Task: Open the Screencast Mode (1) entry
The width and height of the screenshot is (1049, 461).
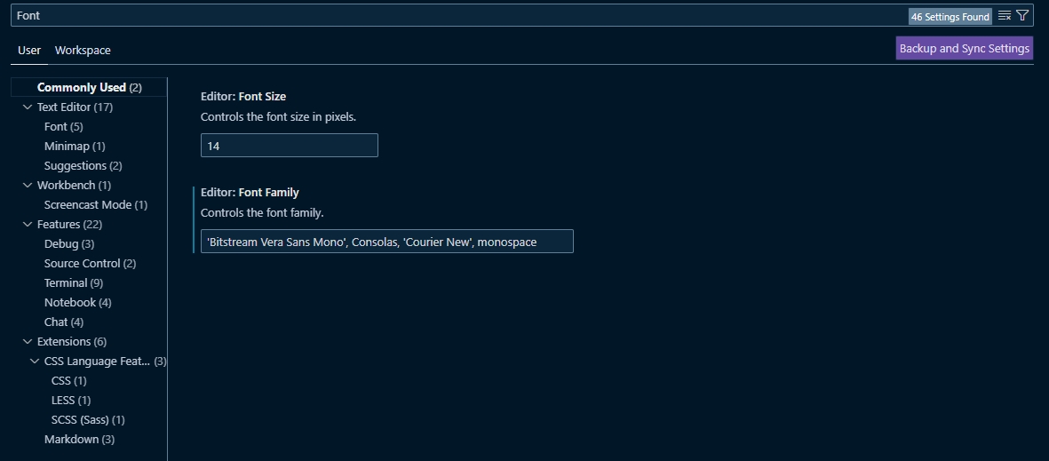Action: [96, 204]
